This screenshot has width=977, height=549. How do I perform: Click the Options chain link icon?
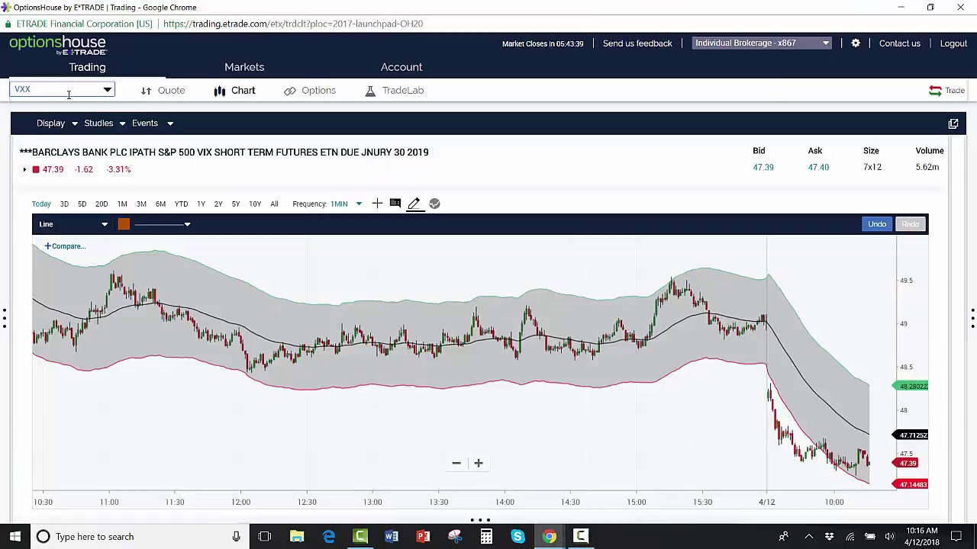tap(290, 91)
